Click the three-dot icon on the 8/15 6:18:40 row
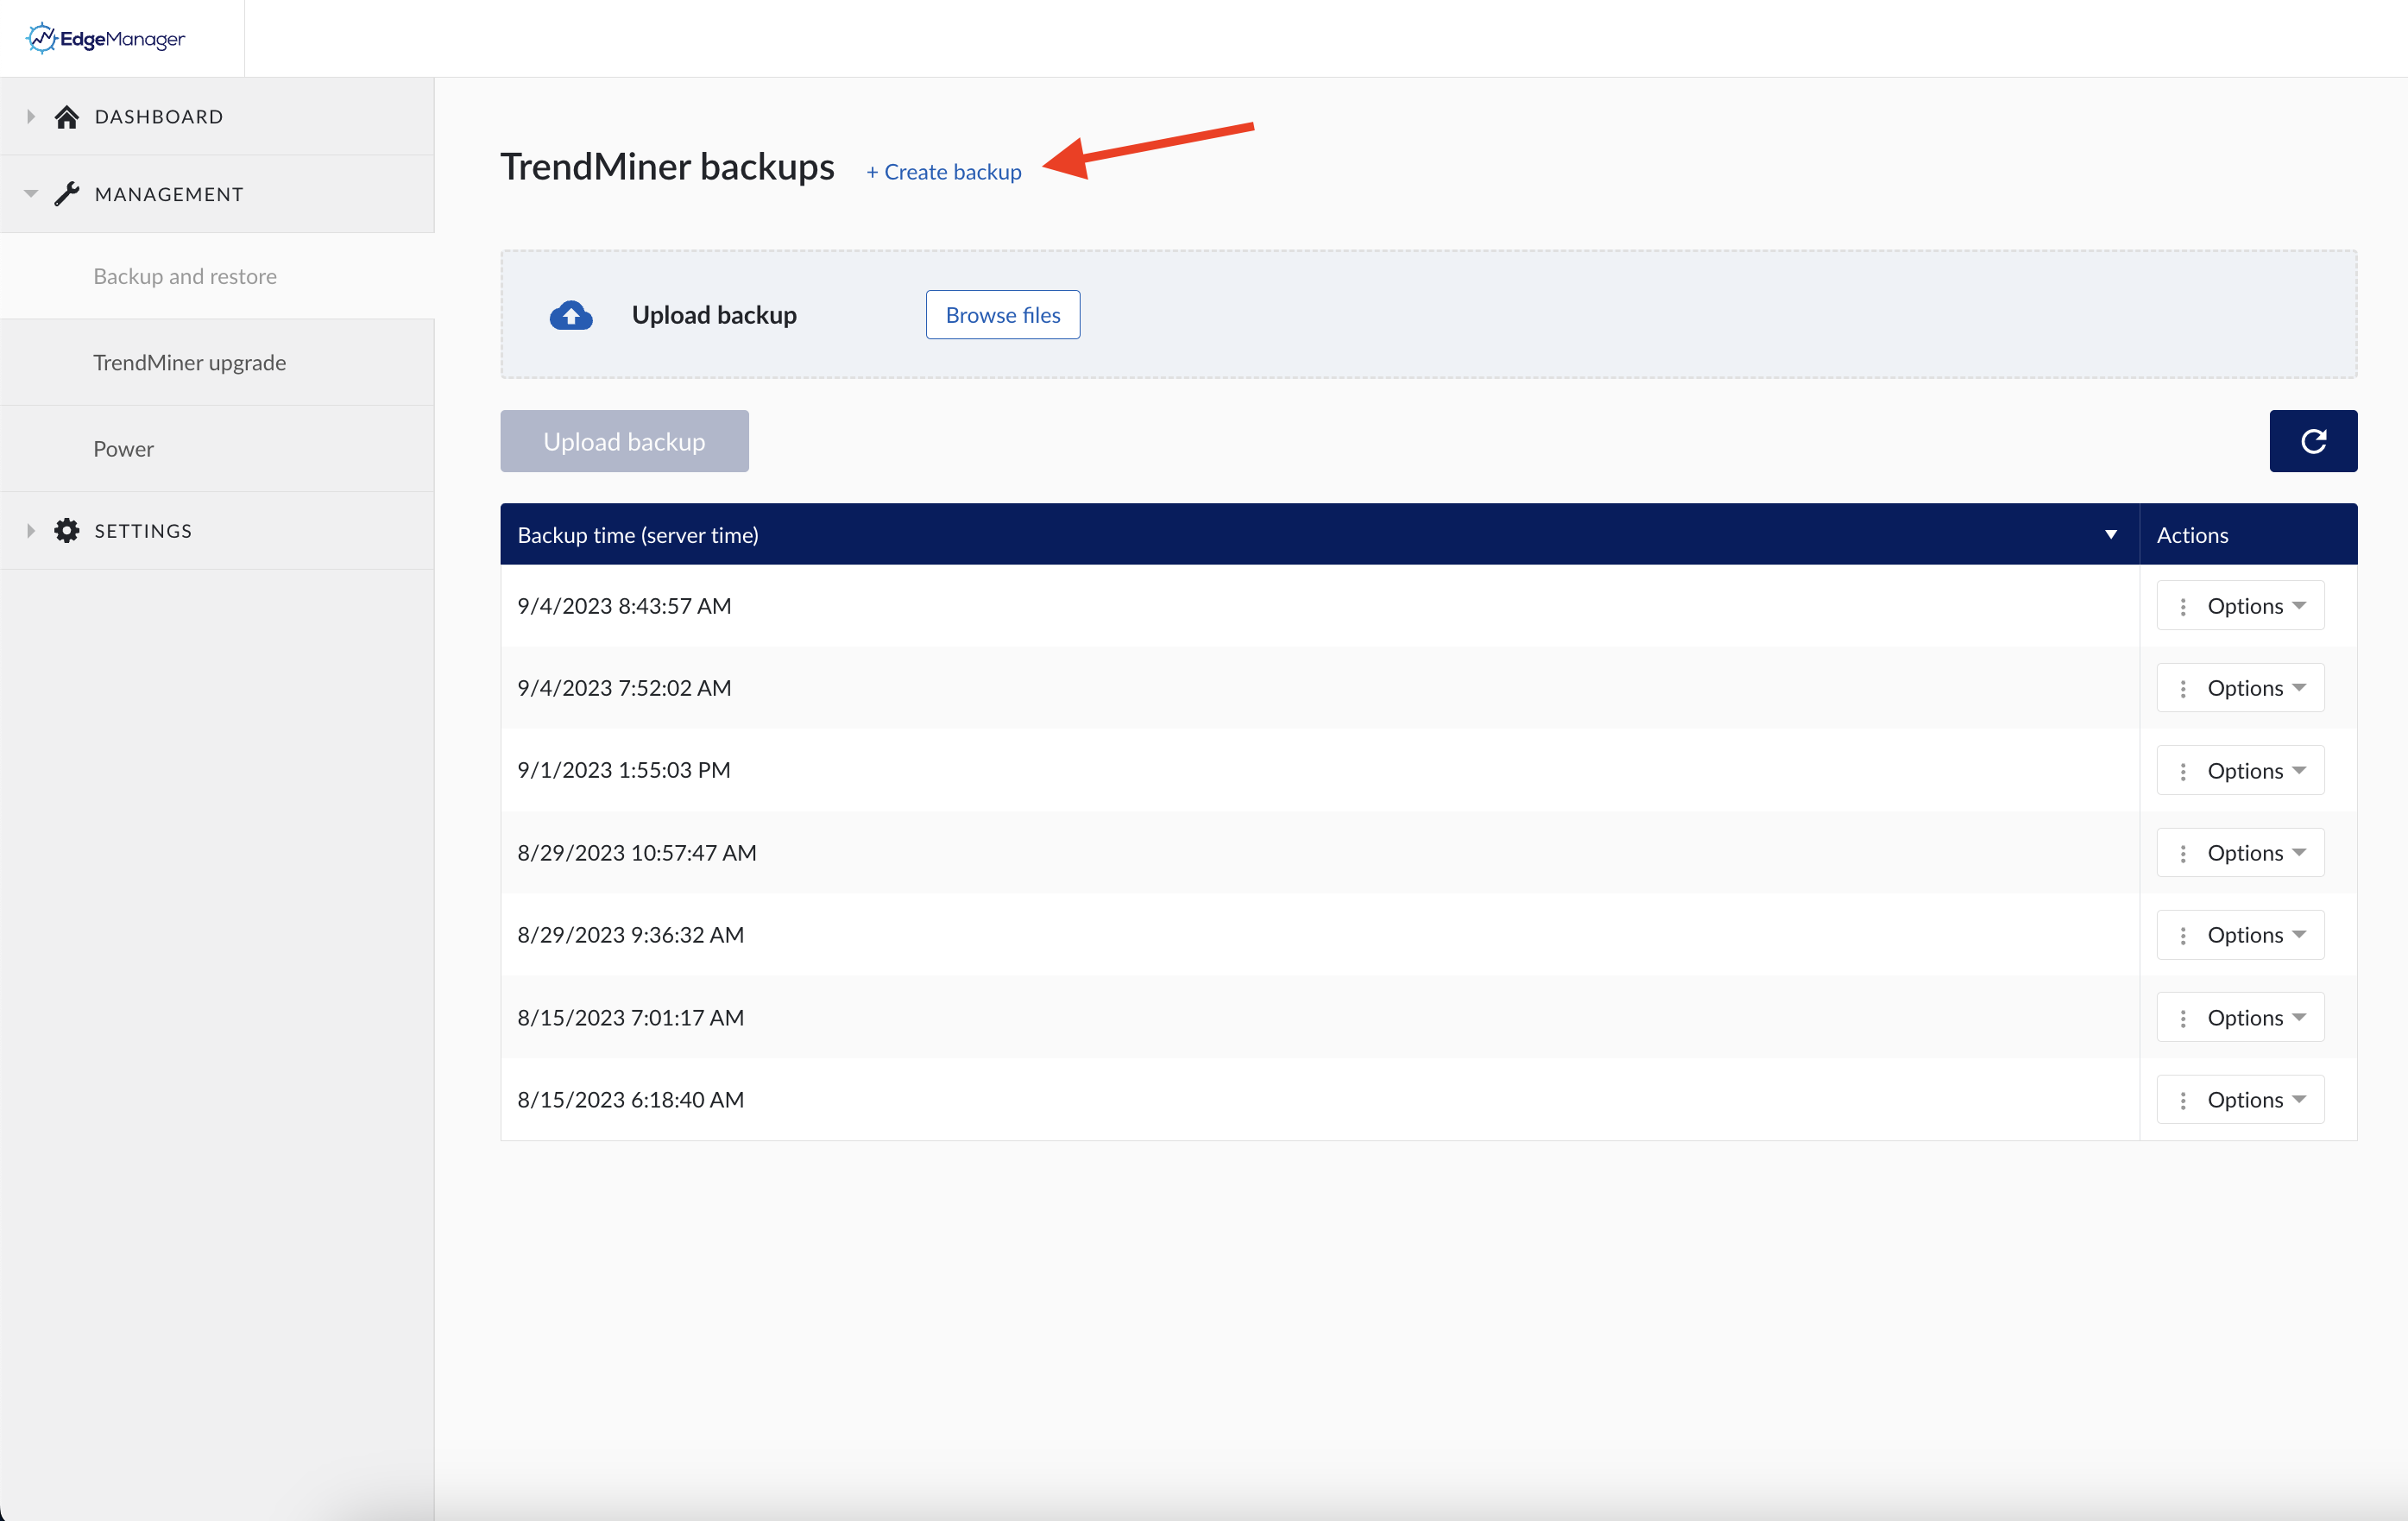This screenshot has height=1521, width=2408. [x=2184, y=1099]
